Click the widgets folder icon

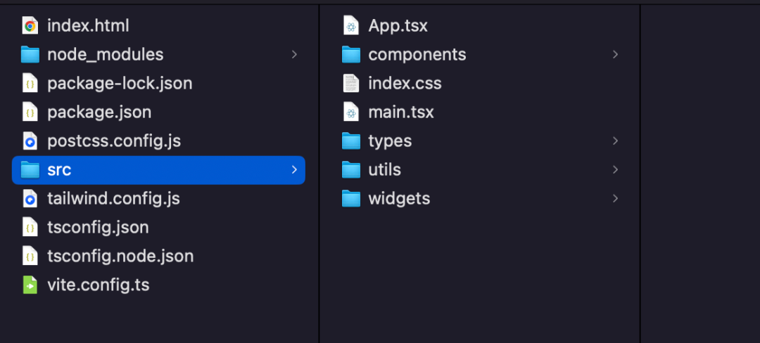pos(351,199)
